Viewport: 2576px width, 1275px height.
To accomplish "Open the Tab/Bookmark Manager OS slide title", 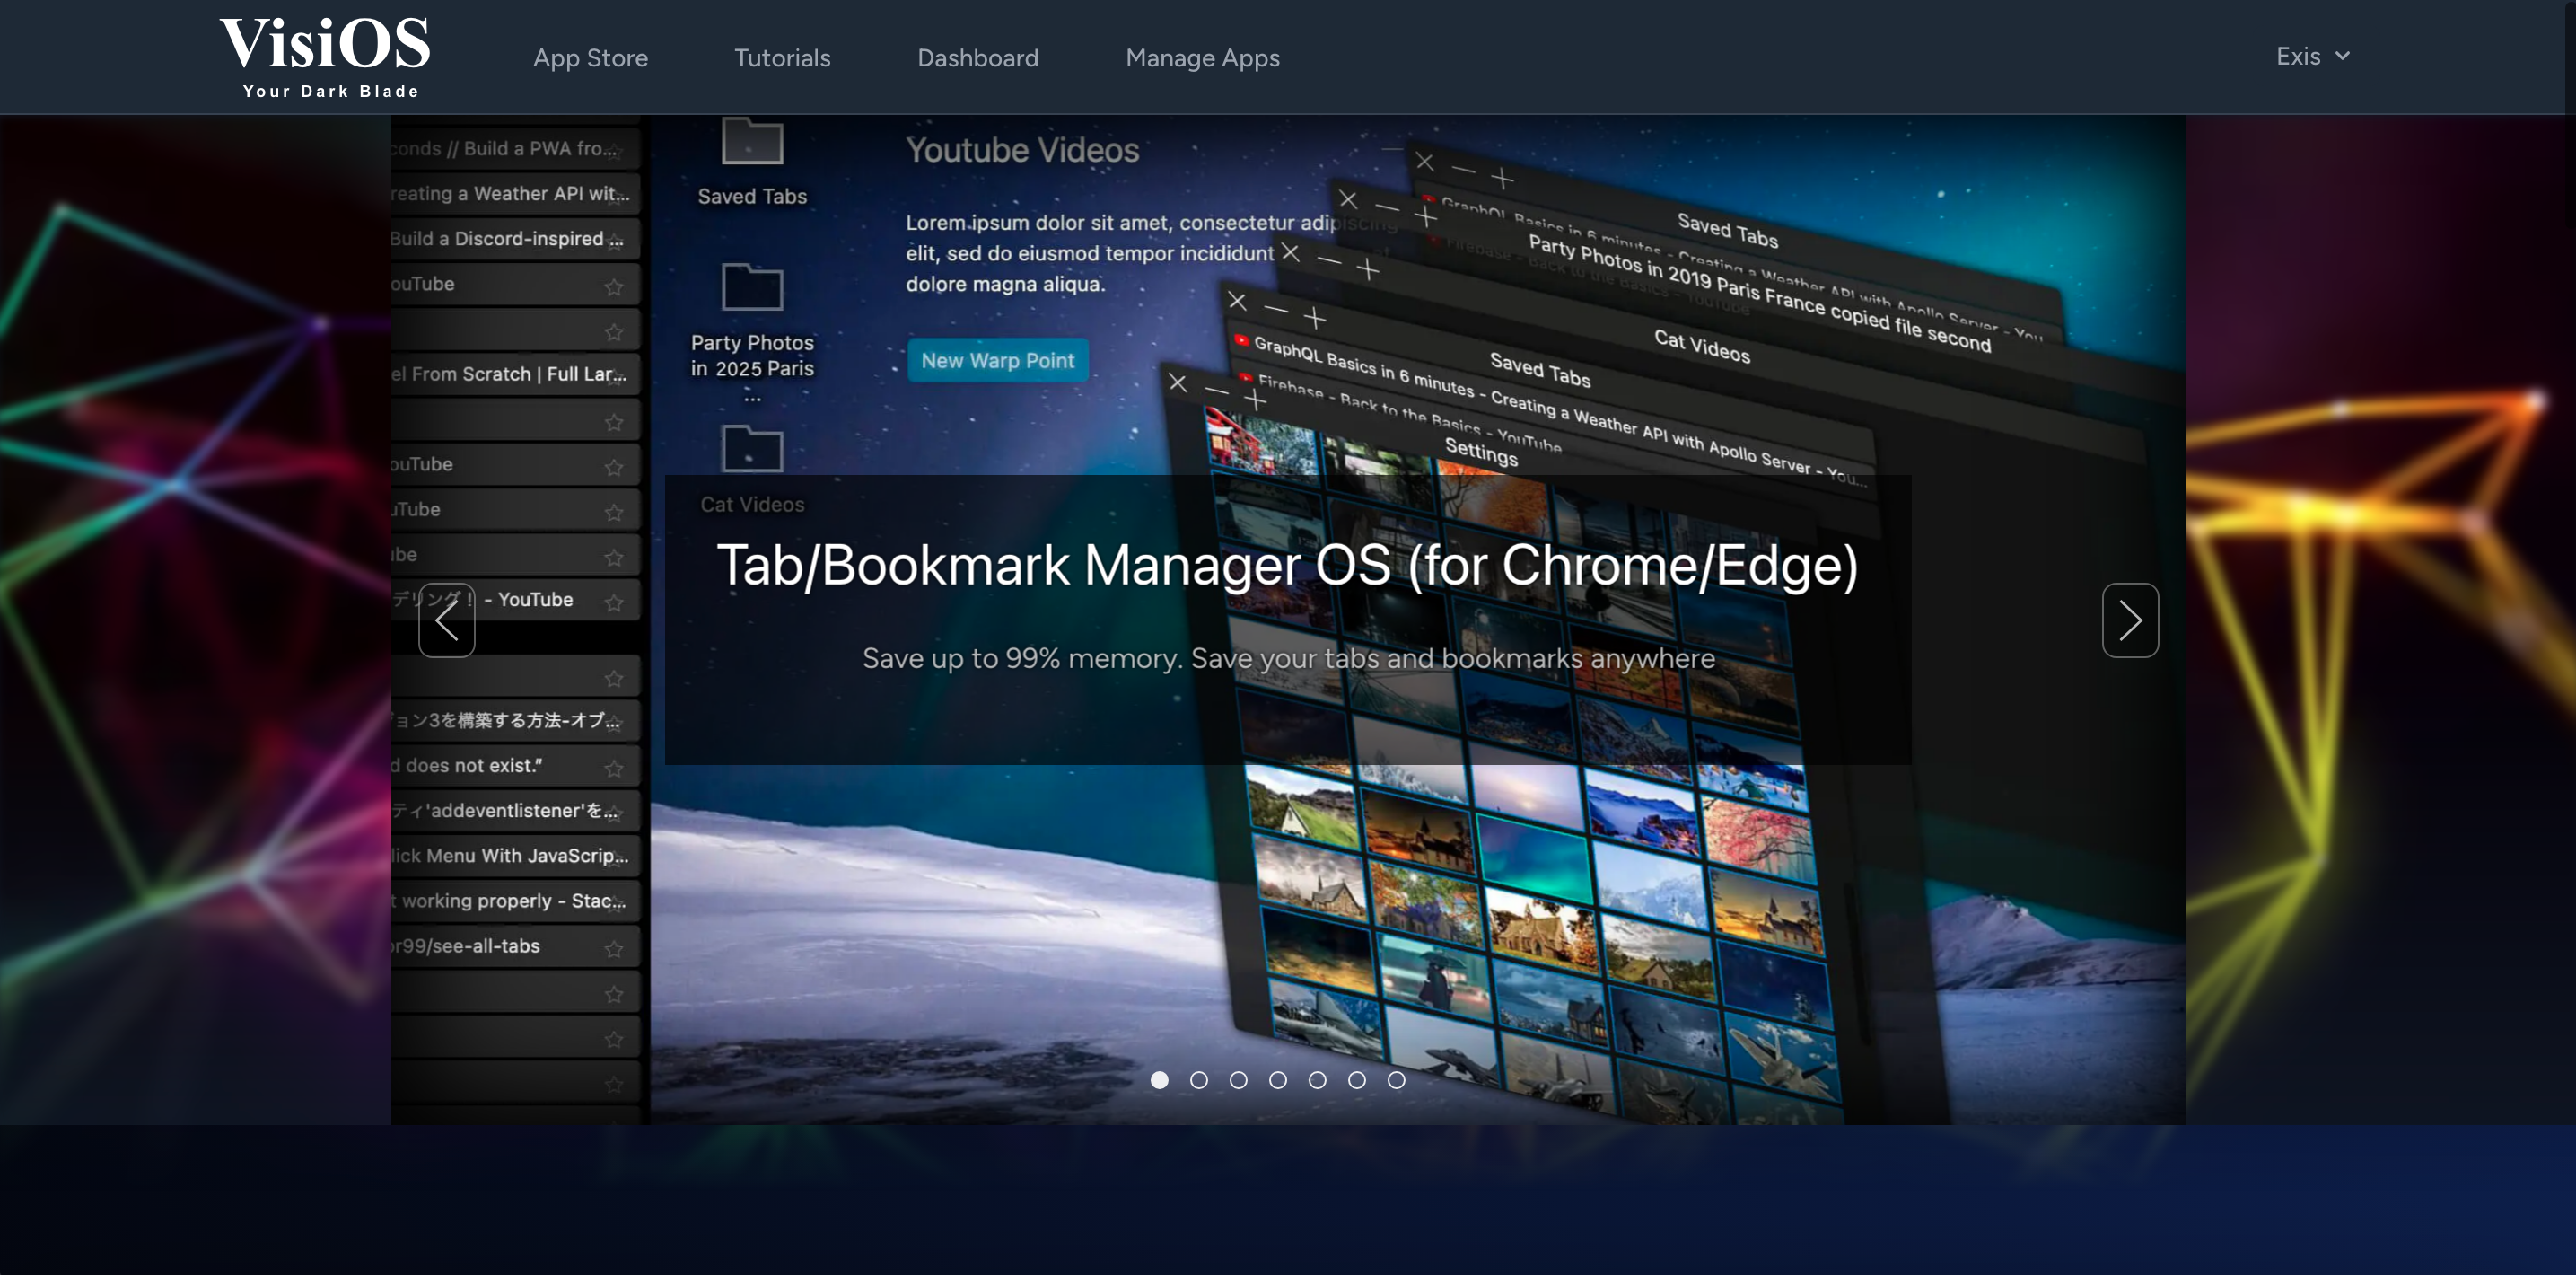I will point(1288,565).
